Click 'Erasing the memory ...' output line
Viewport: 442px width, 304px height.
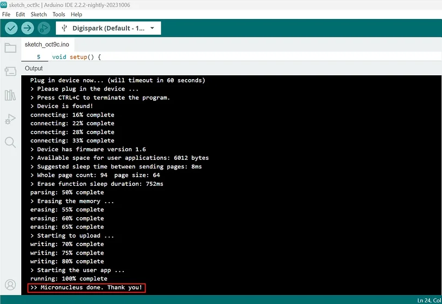[72, 201]
